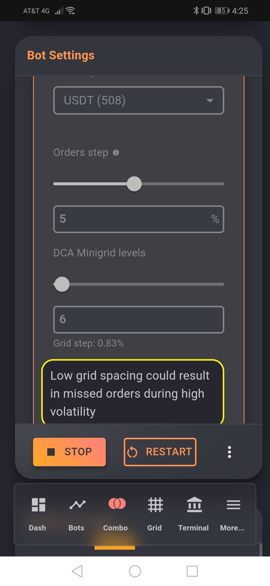Tap the Android back navigation button
The height and width of the screenshot is (586, 270).
77,571
